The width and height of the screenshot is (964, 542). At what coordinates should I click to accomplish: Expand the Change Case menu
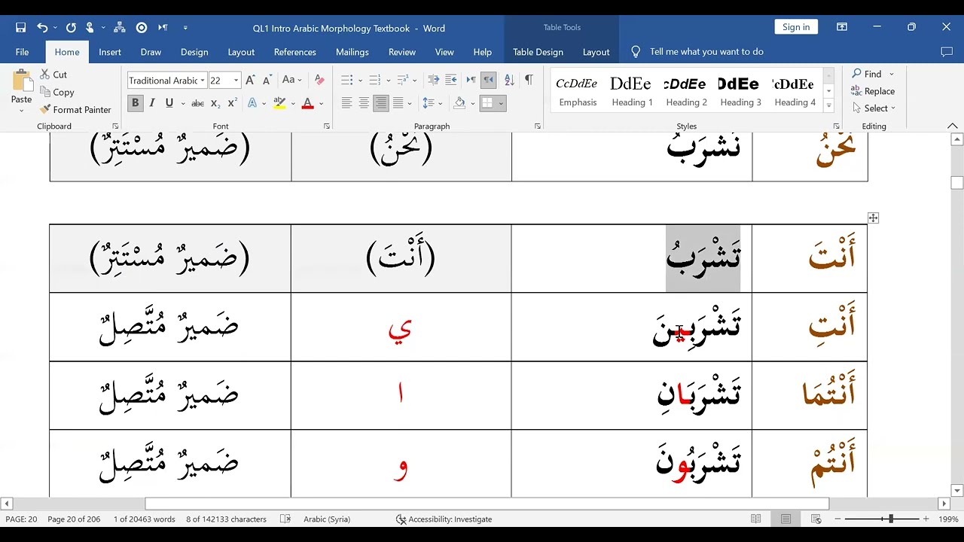291,80
